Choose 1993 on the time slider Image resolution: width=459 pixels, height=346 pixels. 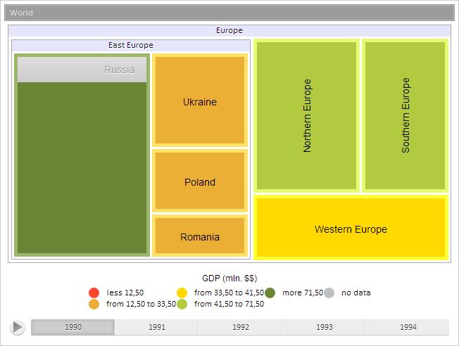[x=325, y=327]
